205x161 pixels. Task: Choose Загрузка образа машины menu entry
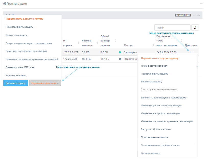click(x=155, y=129)
